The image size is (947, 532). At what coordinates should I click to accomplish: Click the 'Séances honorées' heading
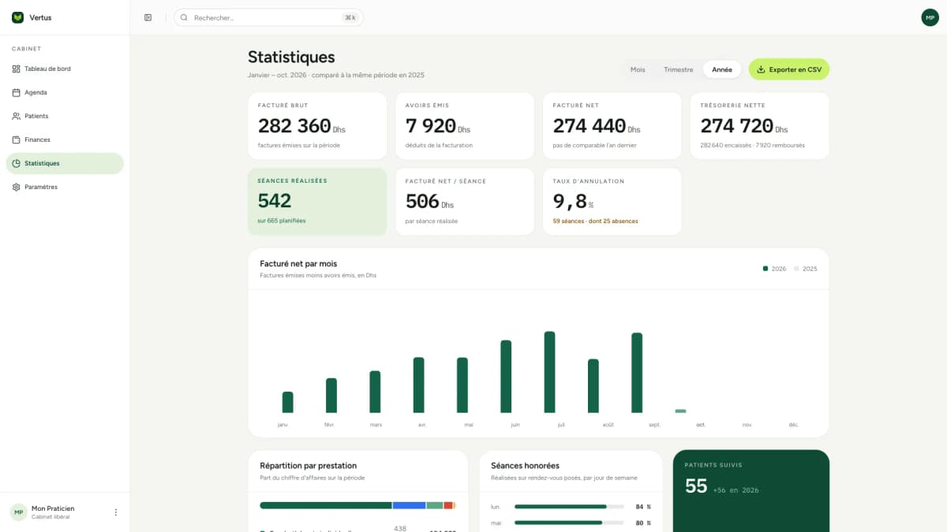coord(525,466)
